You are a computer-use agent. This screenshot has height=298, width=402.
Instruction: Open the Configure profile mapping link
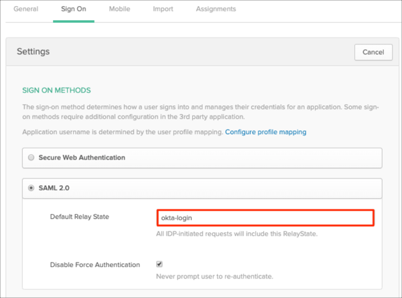(265, 132)
